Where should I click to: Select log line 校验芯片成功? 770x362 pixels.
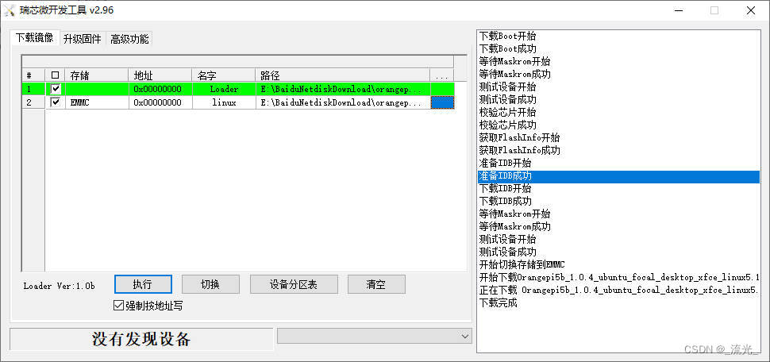tap(618, 125)
